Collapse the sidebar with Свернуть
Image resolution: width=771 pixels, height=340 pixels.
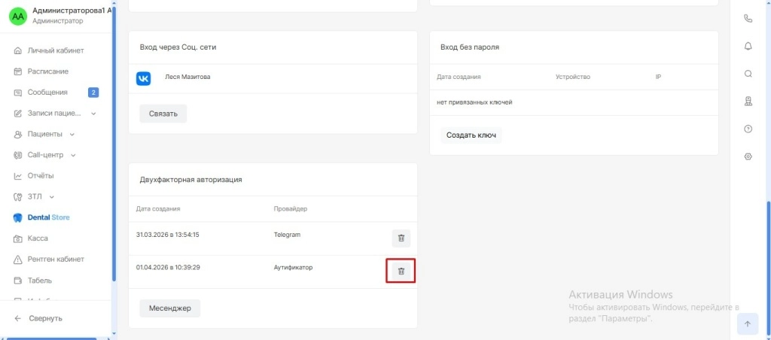point(45,318)
